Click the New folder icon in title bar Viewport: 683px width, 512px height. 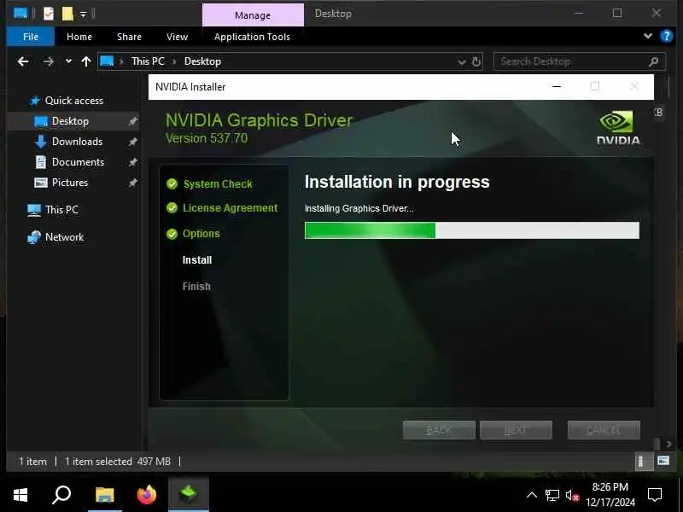[67, 14]
